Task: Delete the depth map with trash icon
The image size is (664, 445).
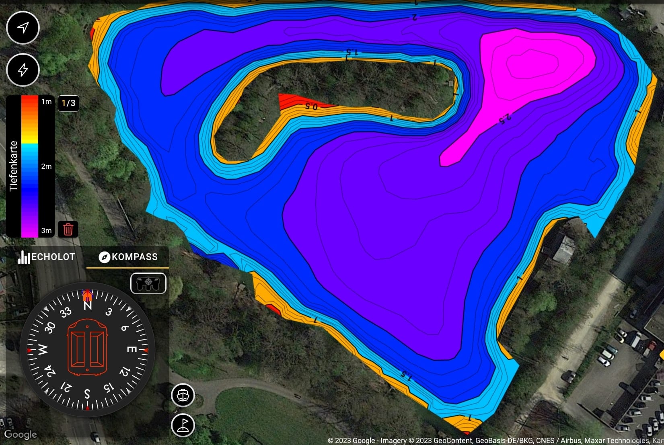Action: click(68, 229)
